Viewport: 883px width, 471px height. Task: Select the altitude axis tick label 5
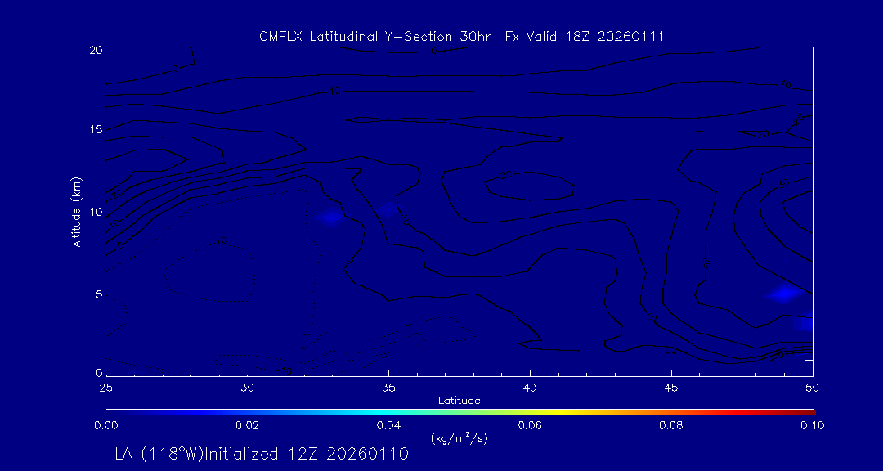(97, 294)
